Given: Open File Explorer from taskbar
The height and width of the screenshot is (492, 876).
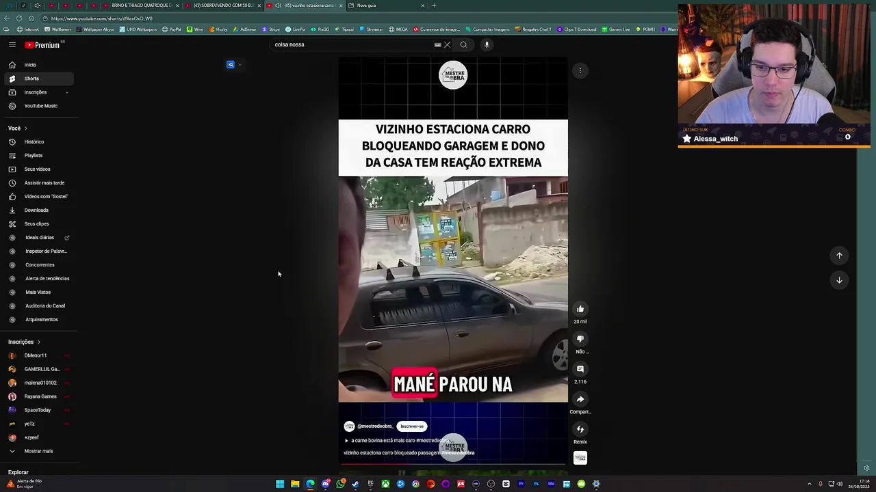Looking at the screenshot, I should (x=295, y=484).
